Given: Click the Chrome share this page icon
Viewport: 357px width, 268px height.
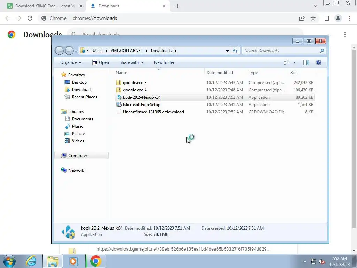Looking at the screenshot, I should [x=302, y=18].
